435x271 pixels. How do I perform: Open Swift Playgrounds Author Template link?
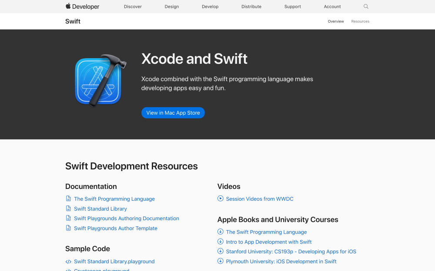pos(116,228)
